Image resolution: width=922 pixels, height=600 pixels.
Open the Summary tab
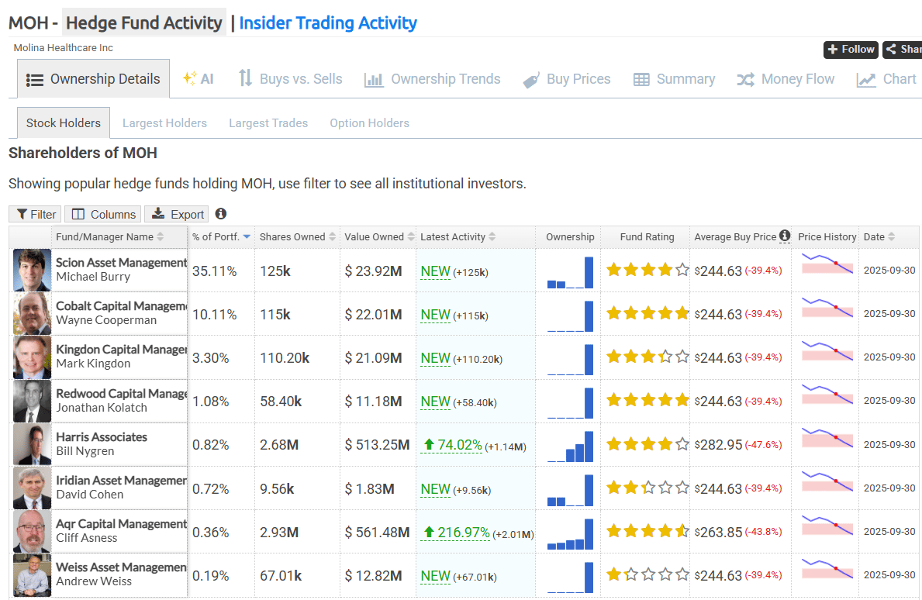pos(674,79)
